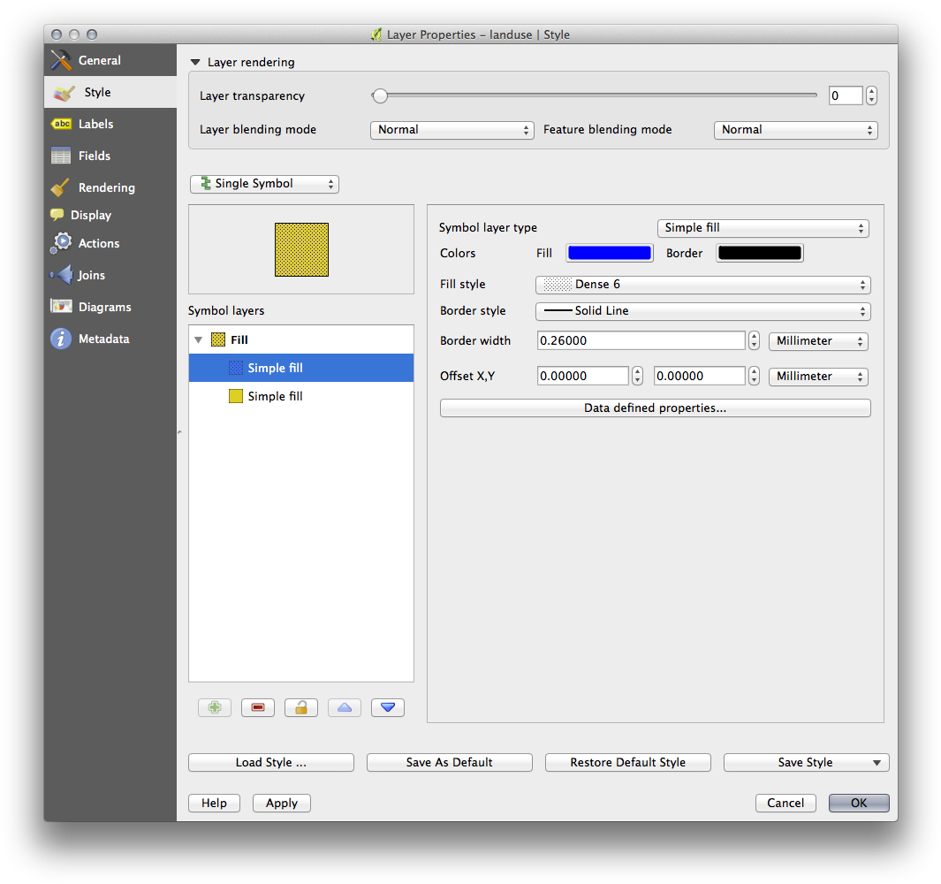Click the remove symbol layer minus icon

click(258, 707)
